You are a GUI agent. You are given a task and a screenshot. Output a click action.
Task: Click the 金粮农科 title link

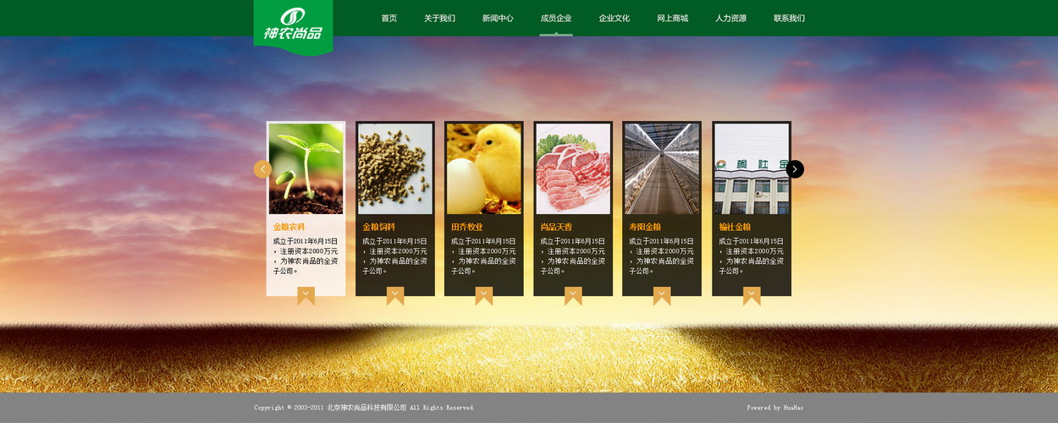click(x=289, y=227)
